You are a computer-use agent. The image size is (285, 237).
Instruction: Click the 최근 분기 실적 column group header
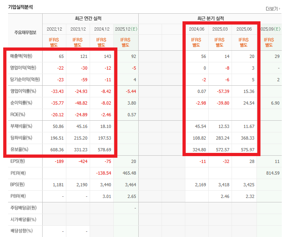pos(210,19)
